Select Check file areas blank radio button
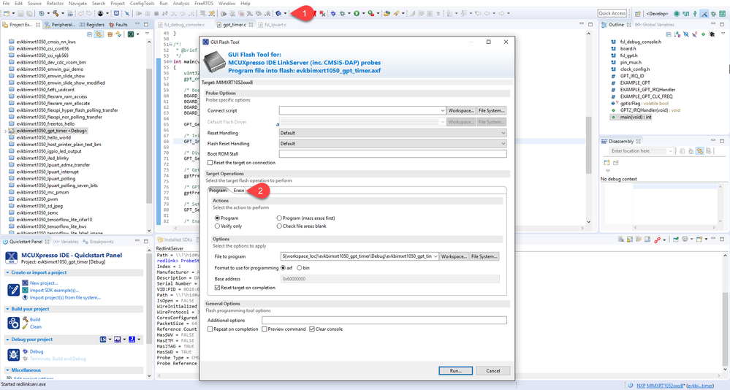The height and width of the screenshot is (390, 730). coord(279,226)
